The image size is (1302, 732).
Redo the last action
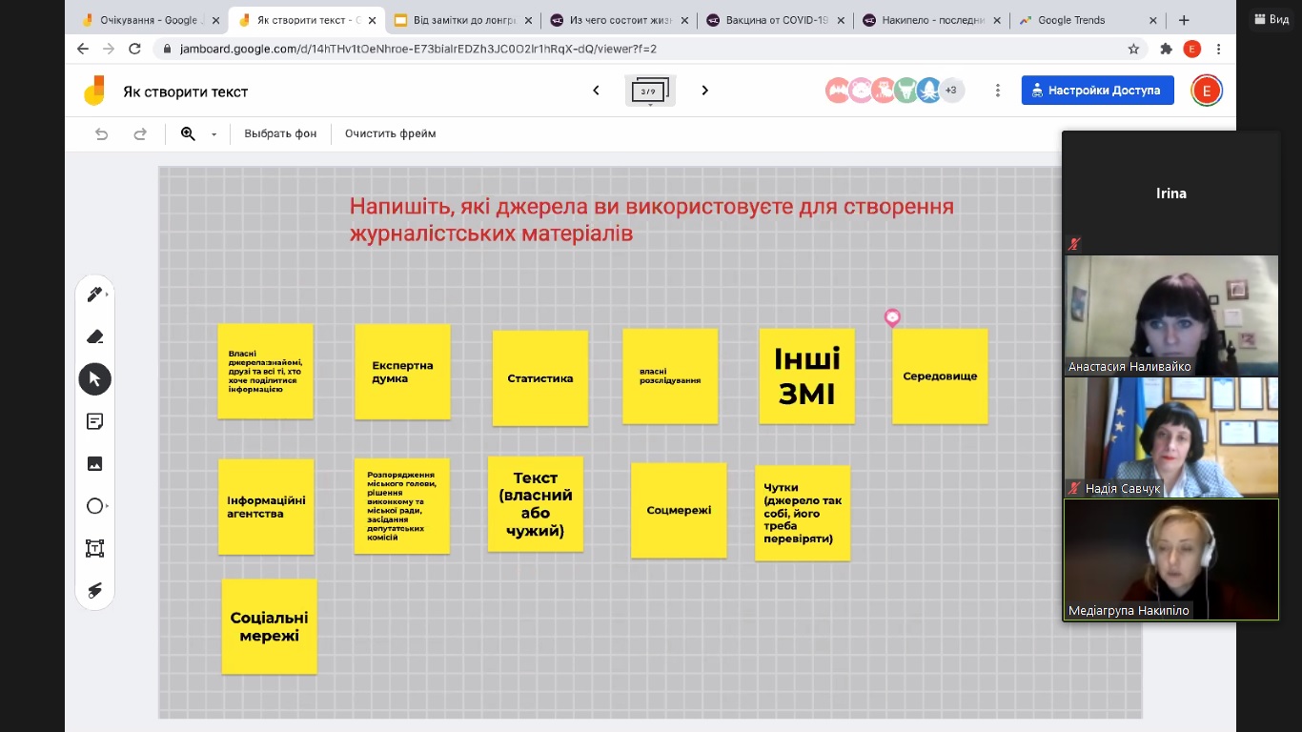[x=140, y=134]
